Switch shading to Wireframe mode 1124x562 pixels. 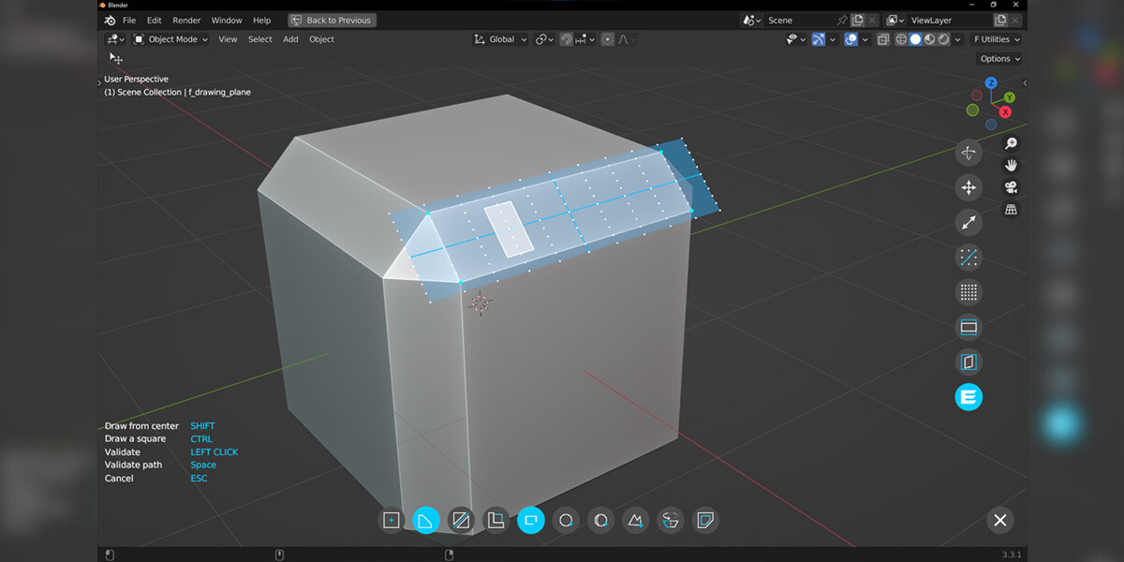[x=902, y=39]
